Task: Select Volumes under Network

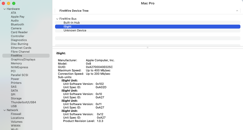Action: (x=17, y=122)
